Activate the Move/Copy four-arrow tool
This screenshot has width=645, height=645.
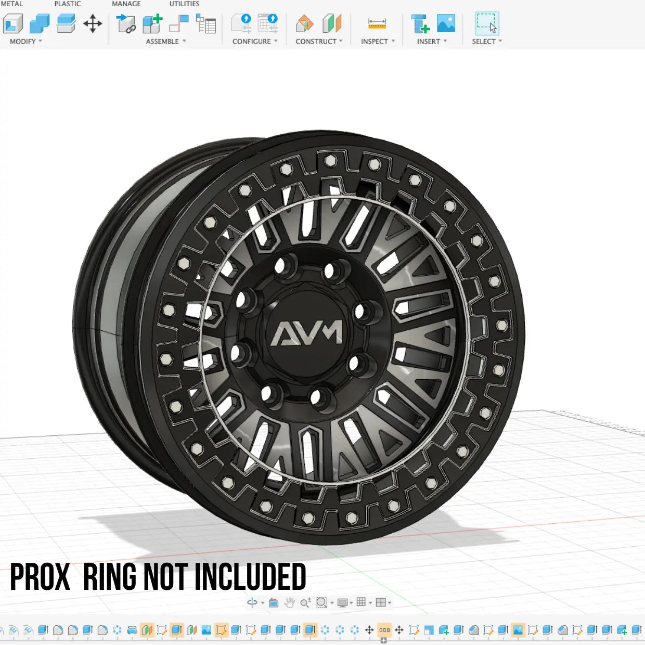point(93,24)
